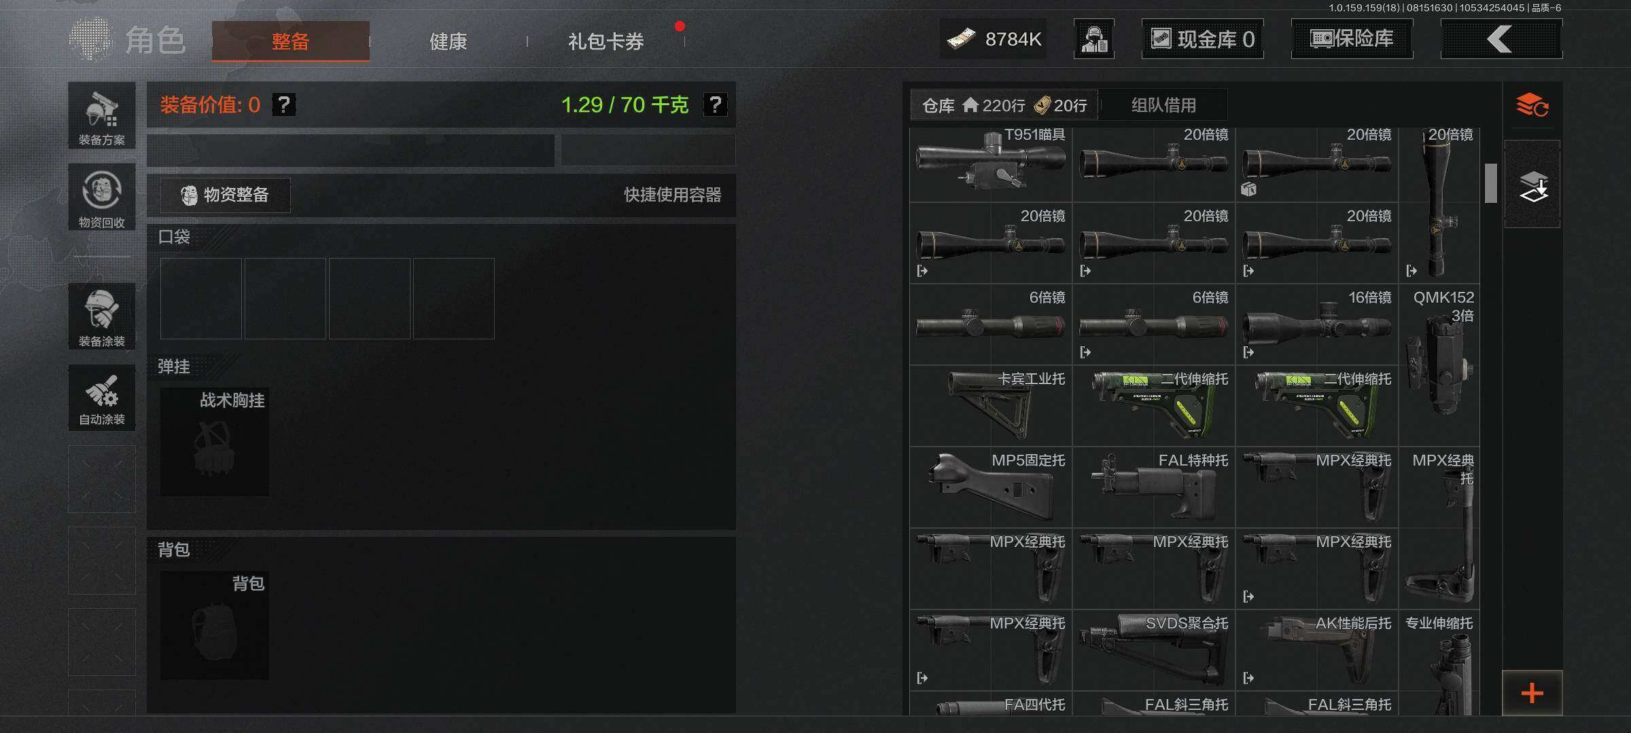
Task: Click the empty 战术胸挂 slot
Action: 215,442
